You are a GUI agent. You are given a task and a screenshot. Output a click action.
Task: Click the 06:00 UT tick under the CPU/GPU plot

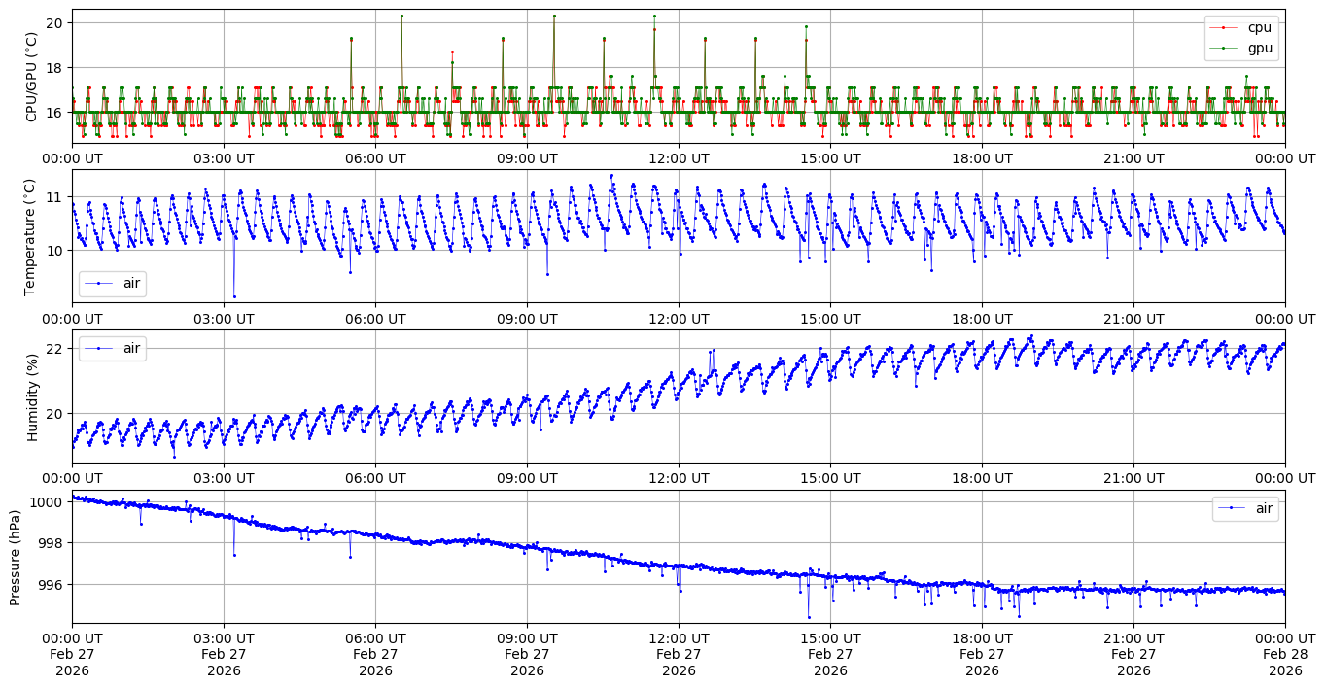coord(375,158)
